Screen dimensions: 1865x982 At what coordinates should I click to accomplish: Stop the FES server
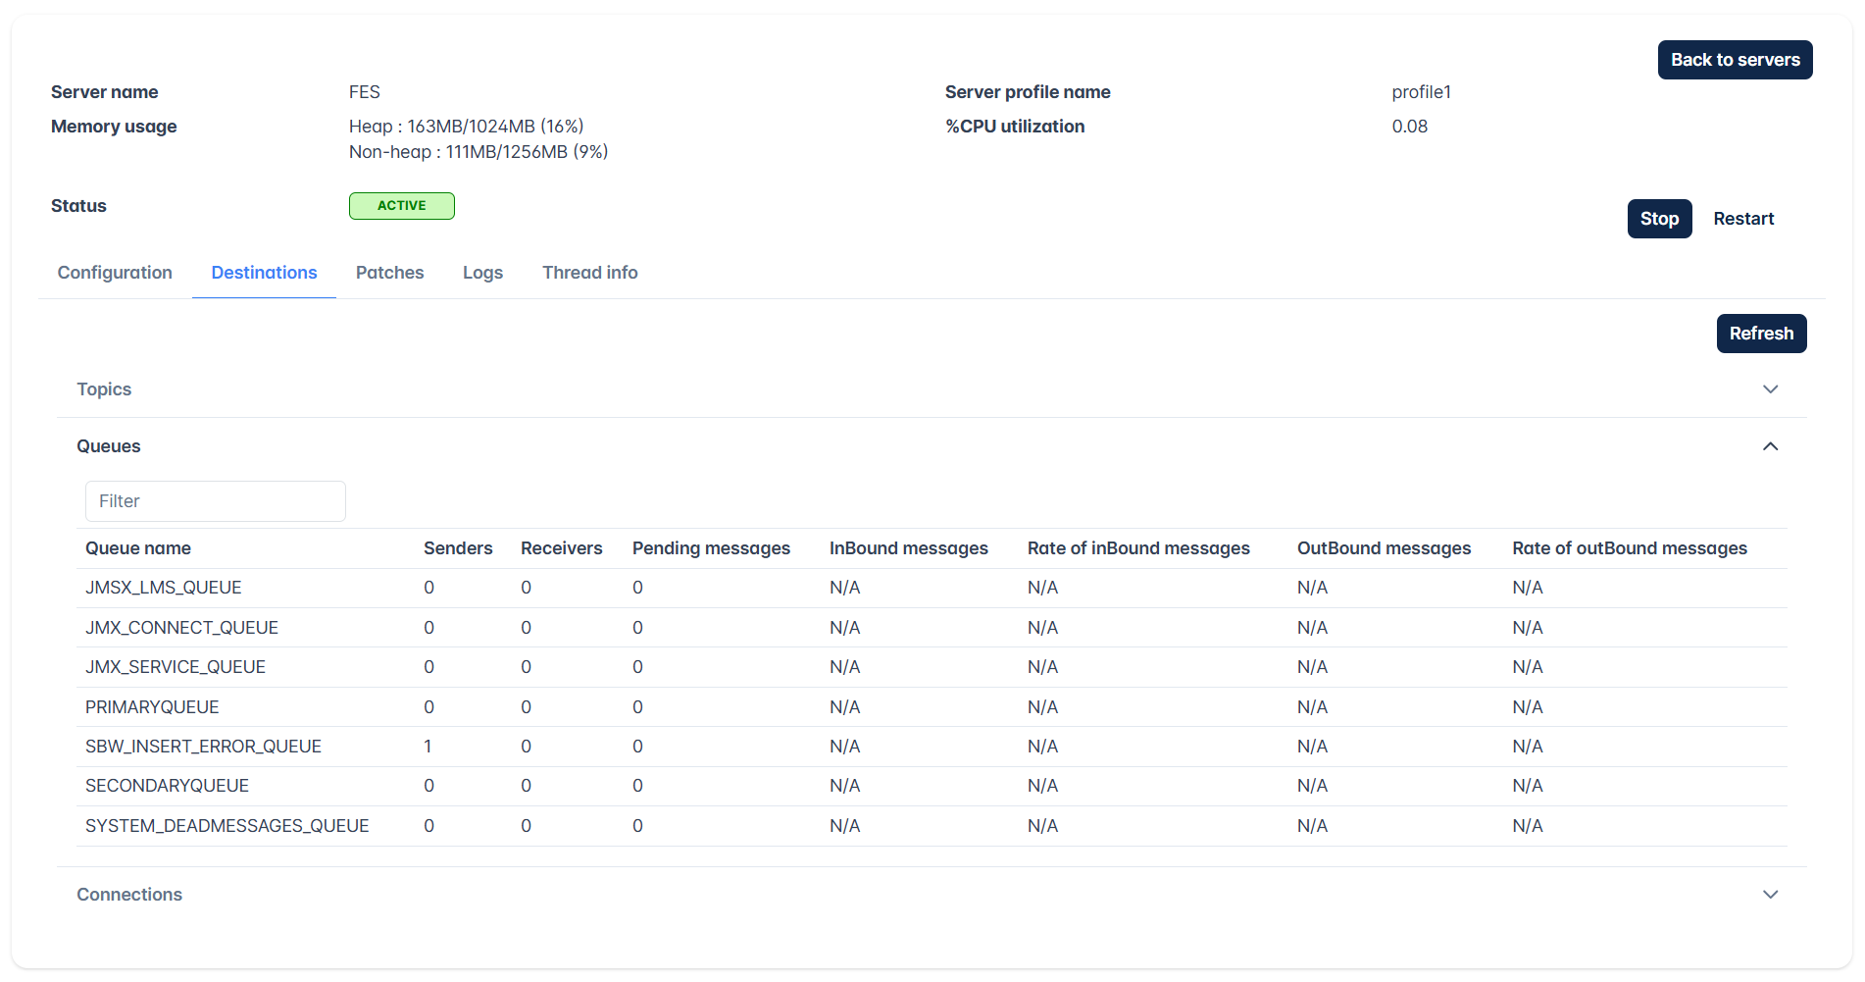pos(1659,219)
